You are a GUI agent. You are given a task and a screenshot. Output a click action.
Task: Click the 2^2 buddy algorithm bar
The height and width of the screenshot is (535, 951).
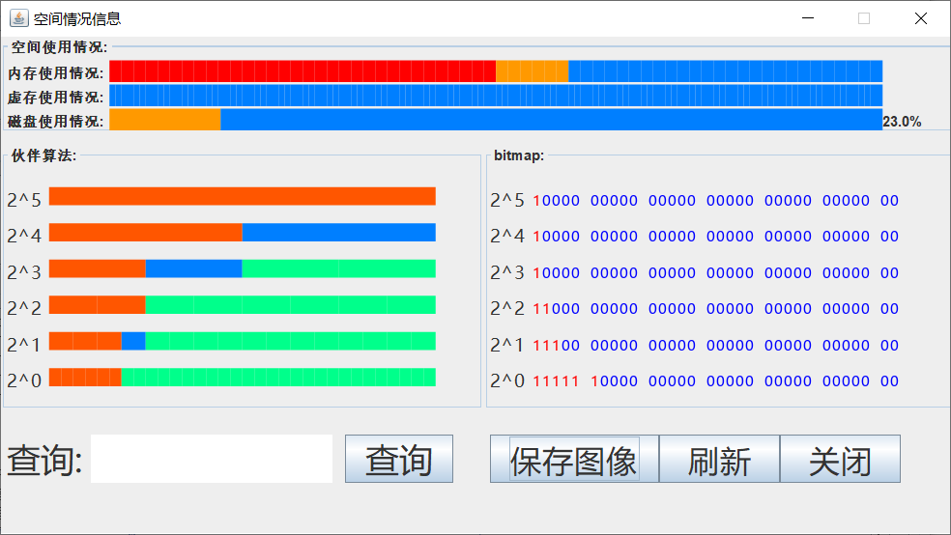242,305
